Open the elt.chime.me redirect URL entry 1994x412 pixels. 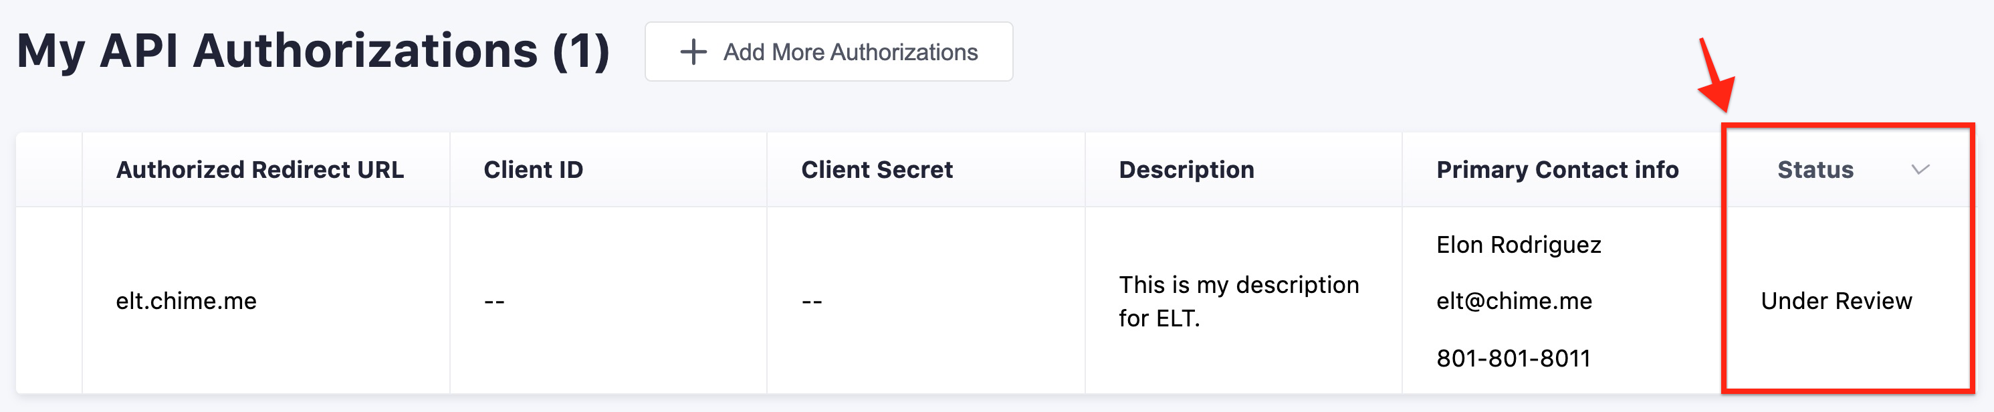coord(187,300)
